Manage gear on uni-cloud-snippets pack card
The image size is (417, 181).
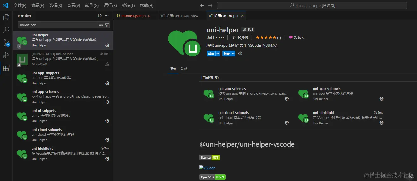pyautogui.click(x=287, y=123)
